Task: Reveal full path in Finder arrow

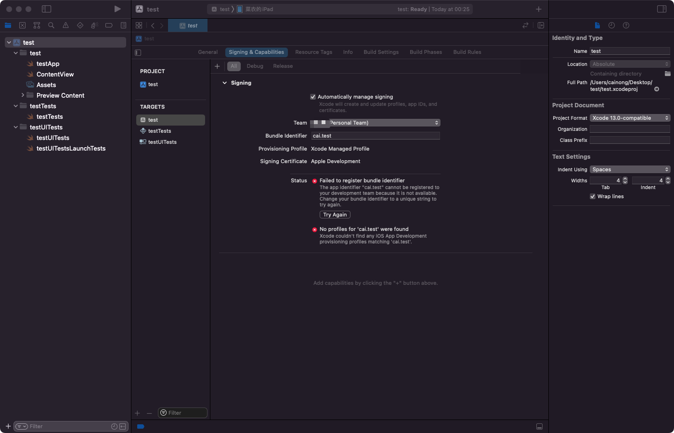Action: [657, 89]
